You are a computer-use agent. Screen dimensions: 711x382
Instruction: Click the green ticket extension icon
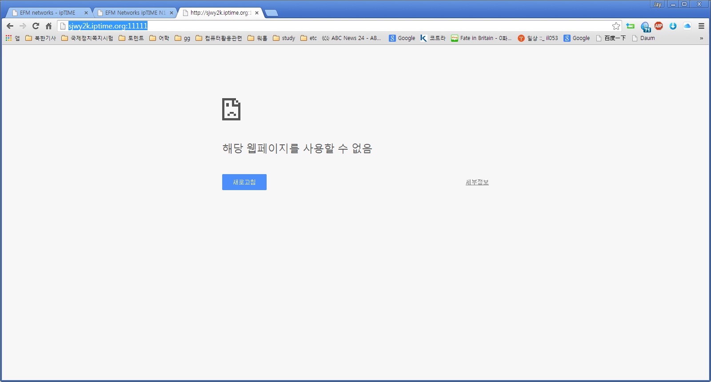click(630, 26)
